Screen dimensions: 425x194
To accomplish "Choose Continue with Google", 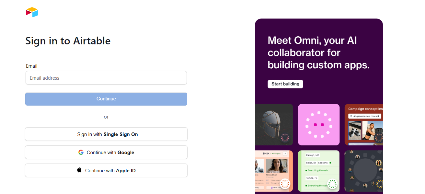I will (x=106, y=152).
